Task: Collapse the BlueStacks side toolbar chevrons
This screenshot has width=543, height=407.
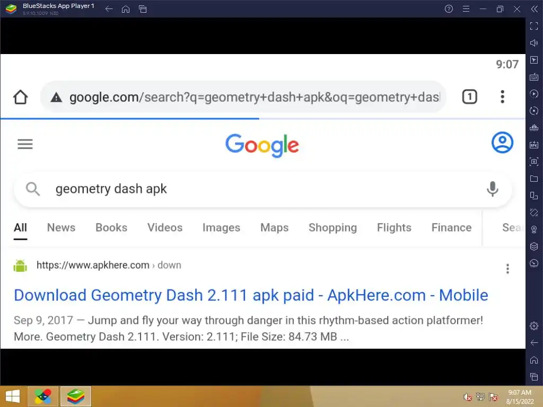Action: 535,9
